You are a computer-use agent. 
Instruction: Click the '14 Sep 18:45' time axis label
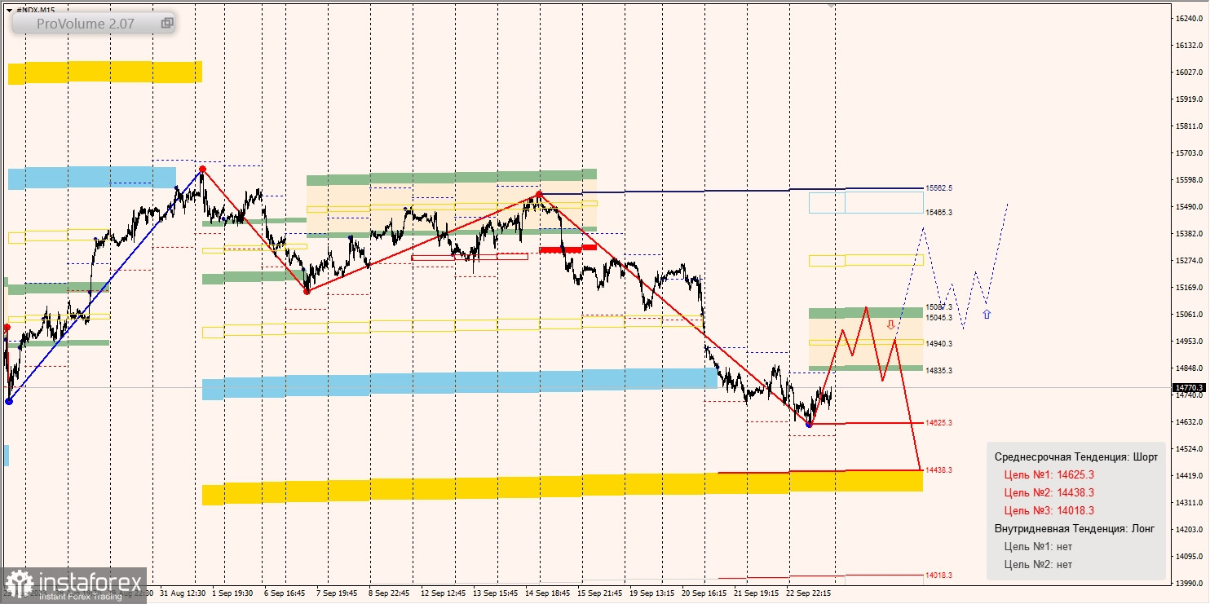(546, 593)
